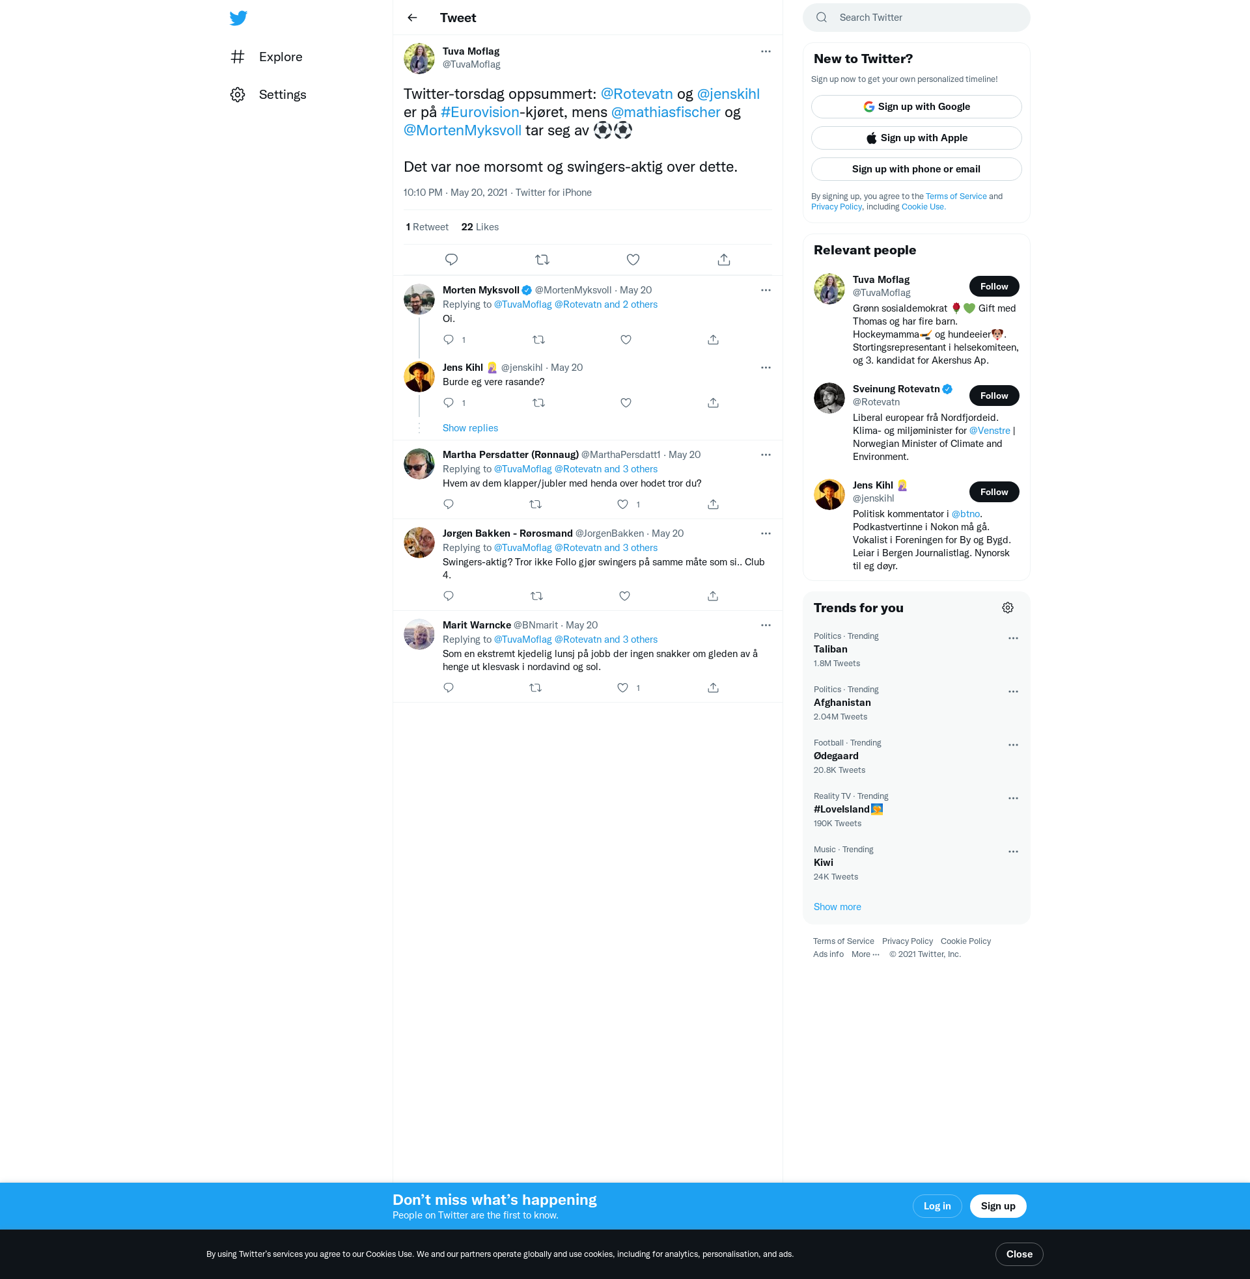
Task: Open the Trends for you settings gear
Action: (x=1007, y=608)
